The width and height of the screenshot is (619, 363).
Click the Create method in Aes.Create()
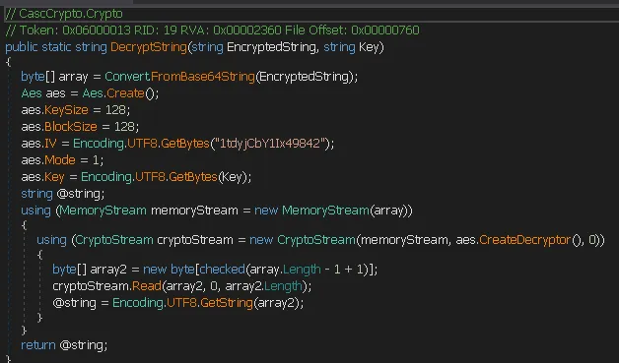[x=125, y=93]
